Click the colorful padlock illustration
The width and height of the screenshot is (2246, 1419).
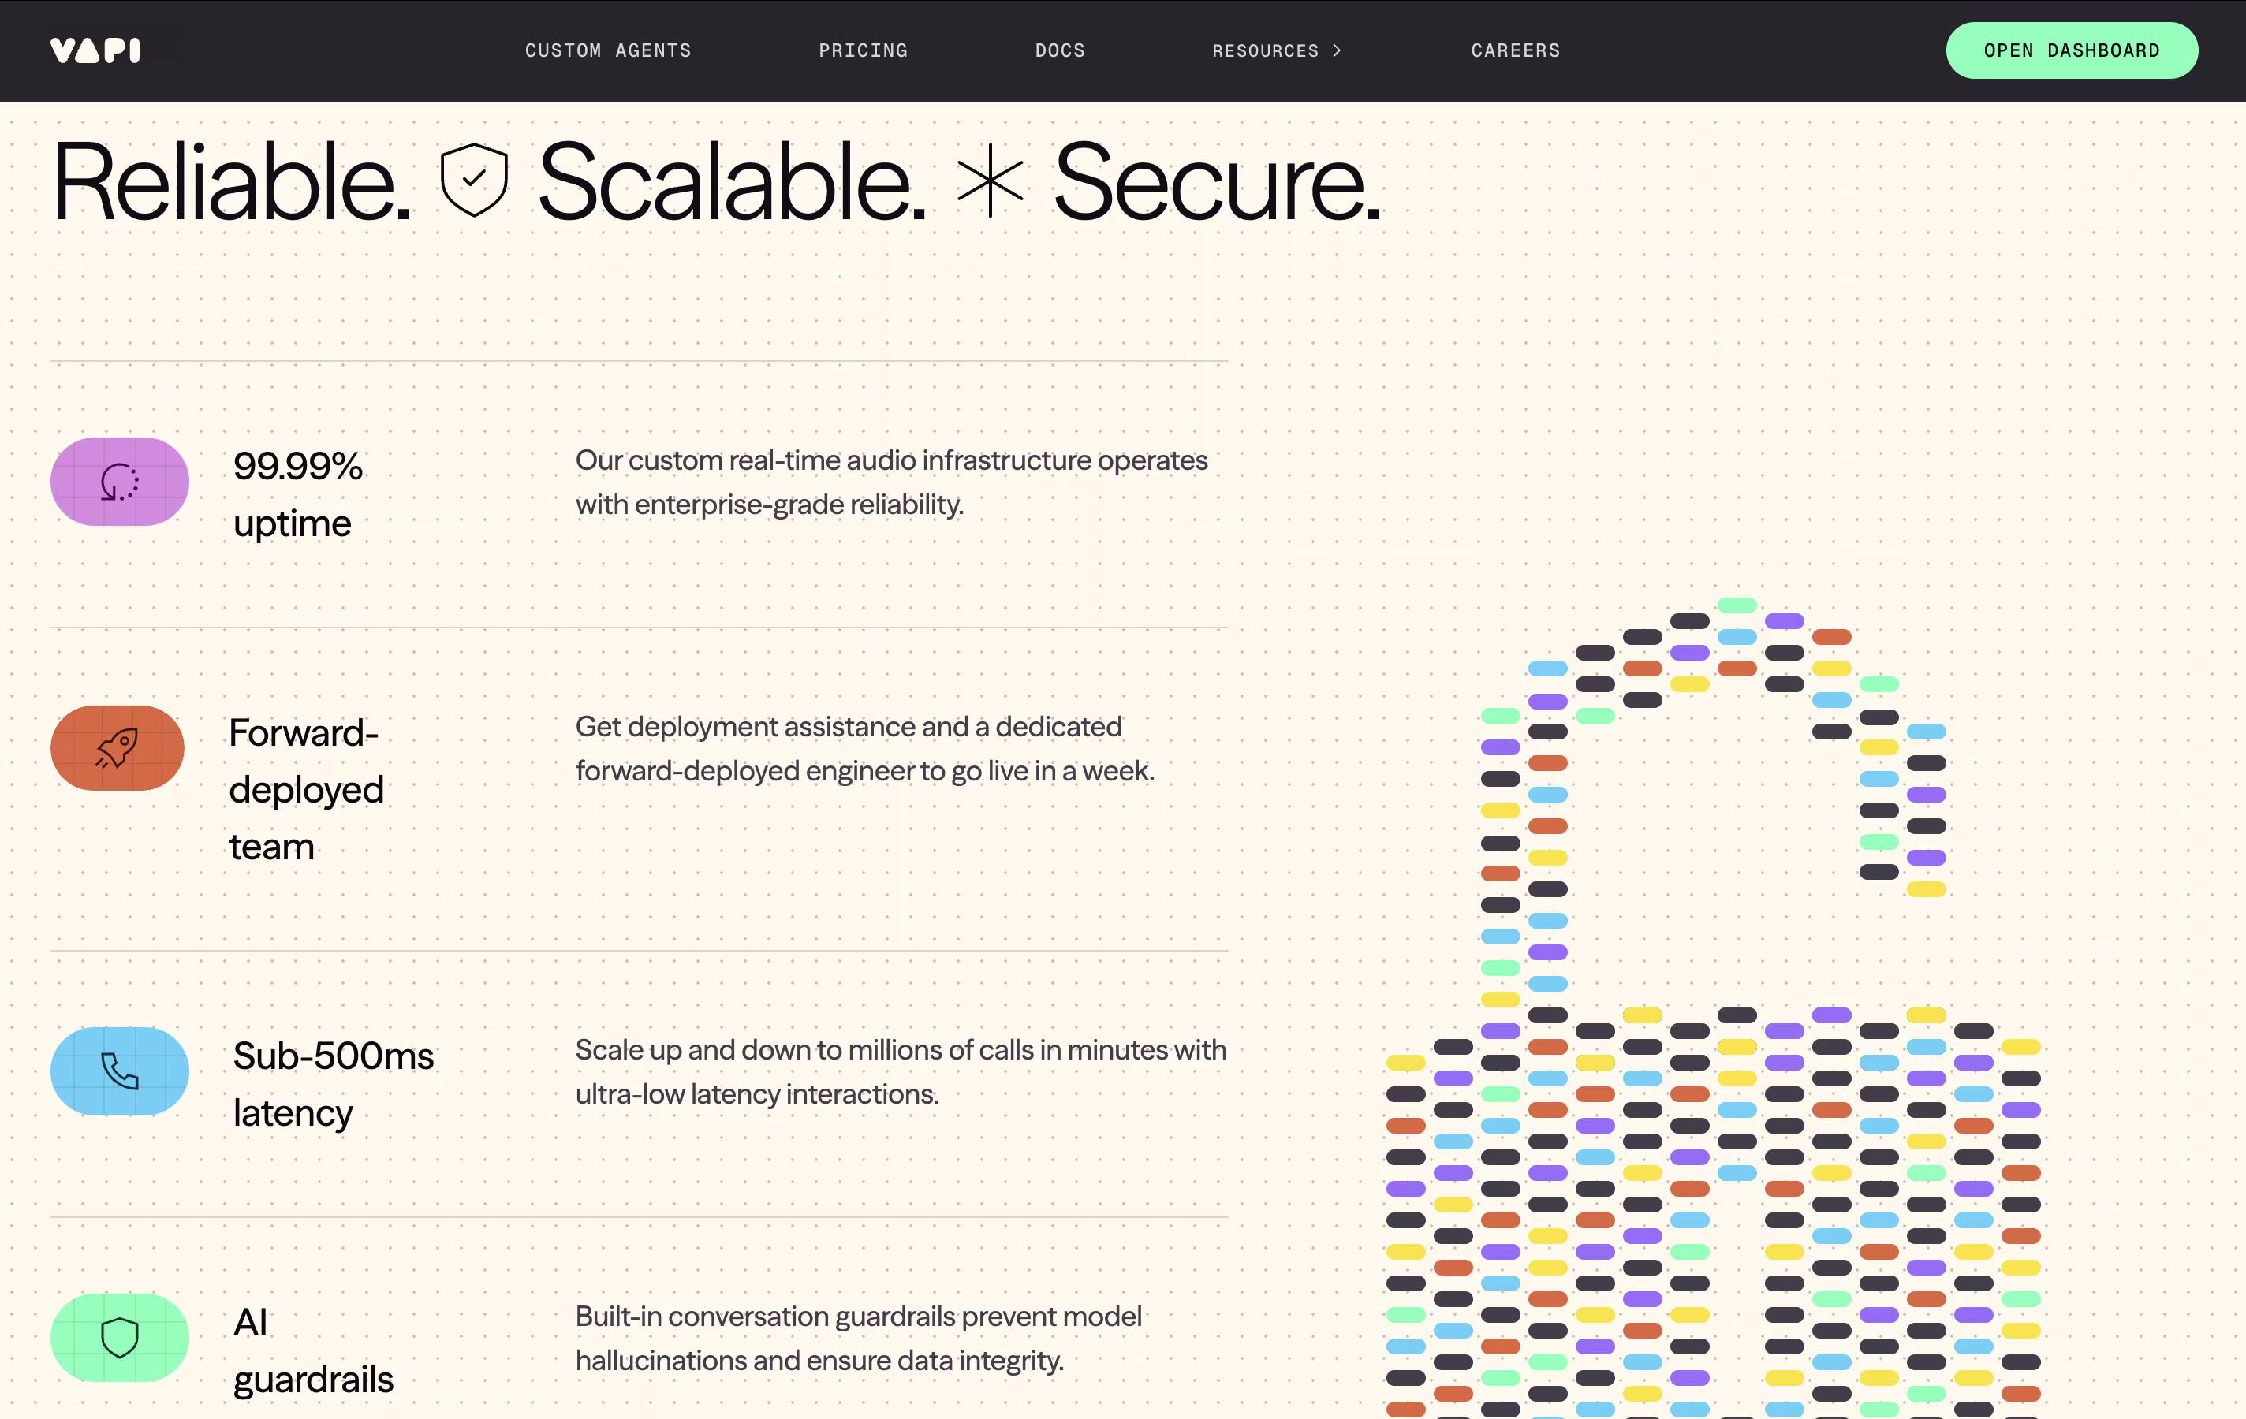[x=1714, y=1007]
